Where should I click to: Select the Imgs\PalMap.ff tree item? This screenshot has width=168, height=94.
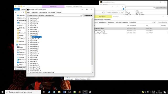34,60
